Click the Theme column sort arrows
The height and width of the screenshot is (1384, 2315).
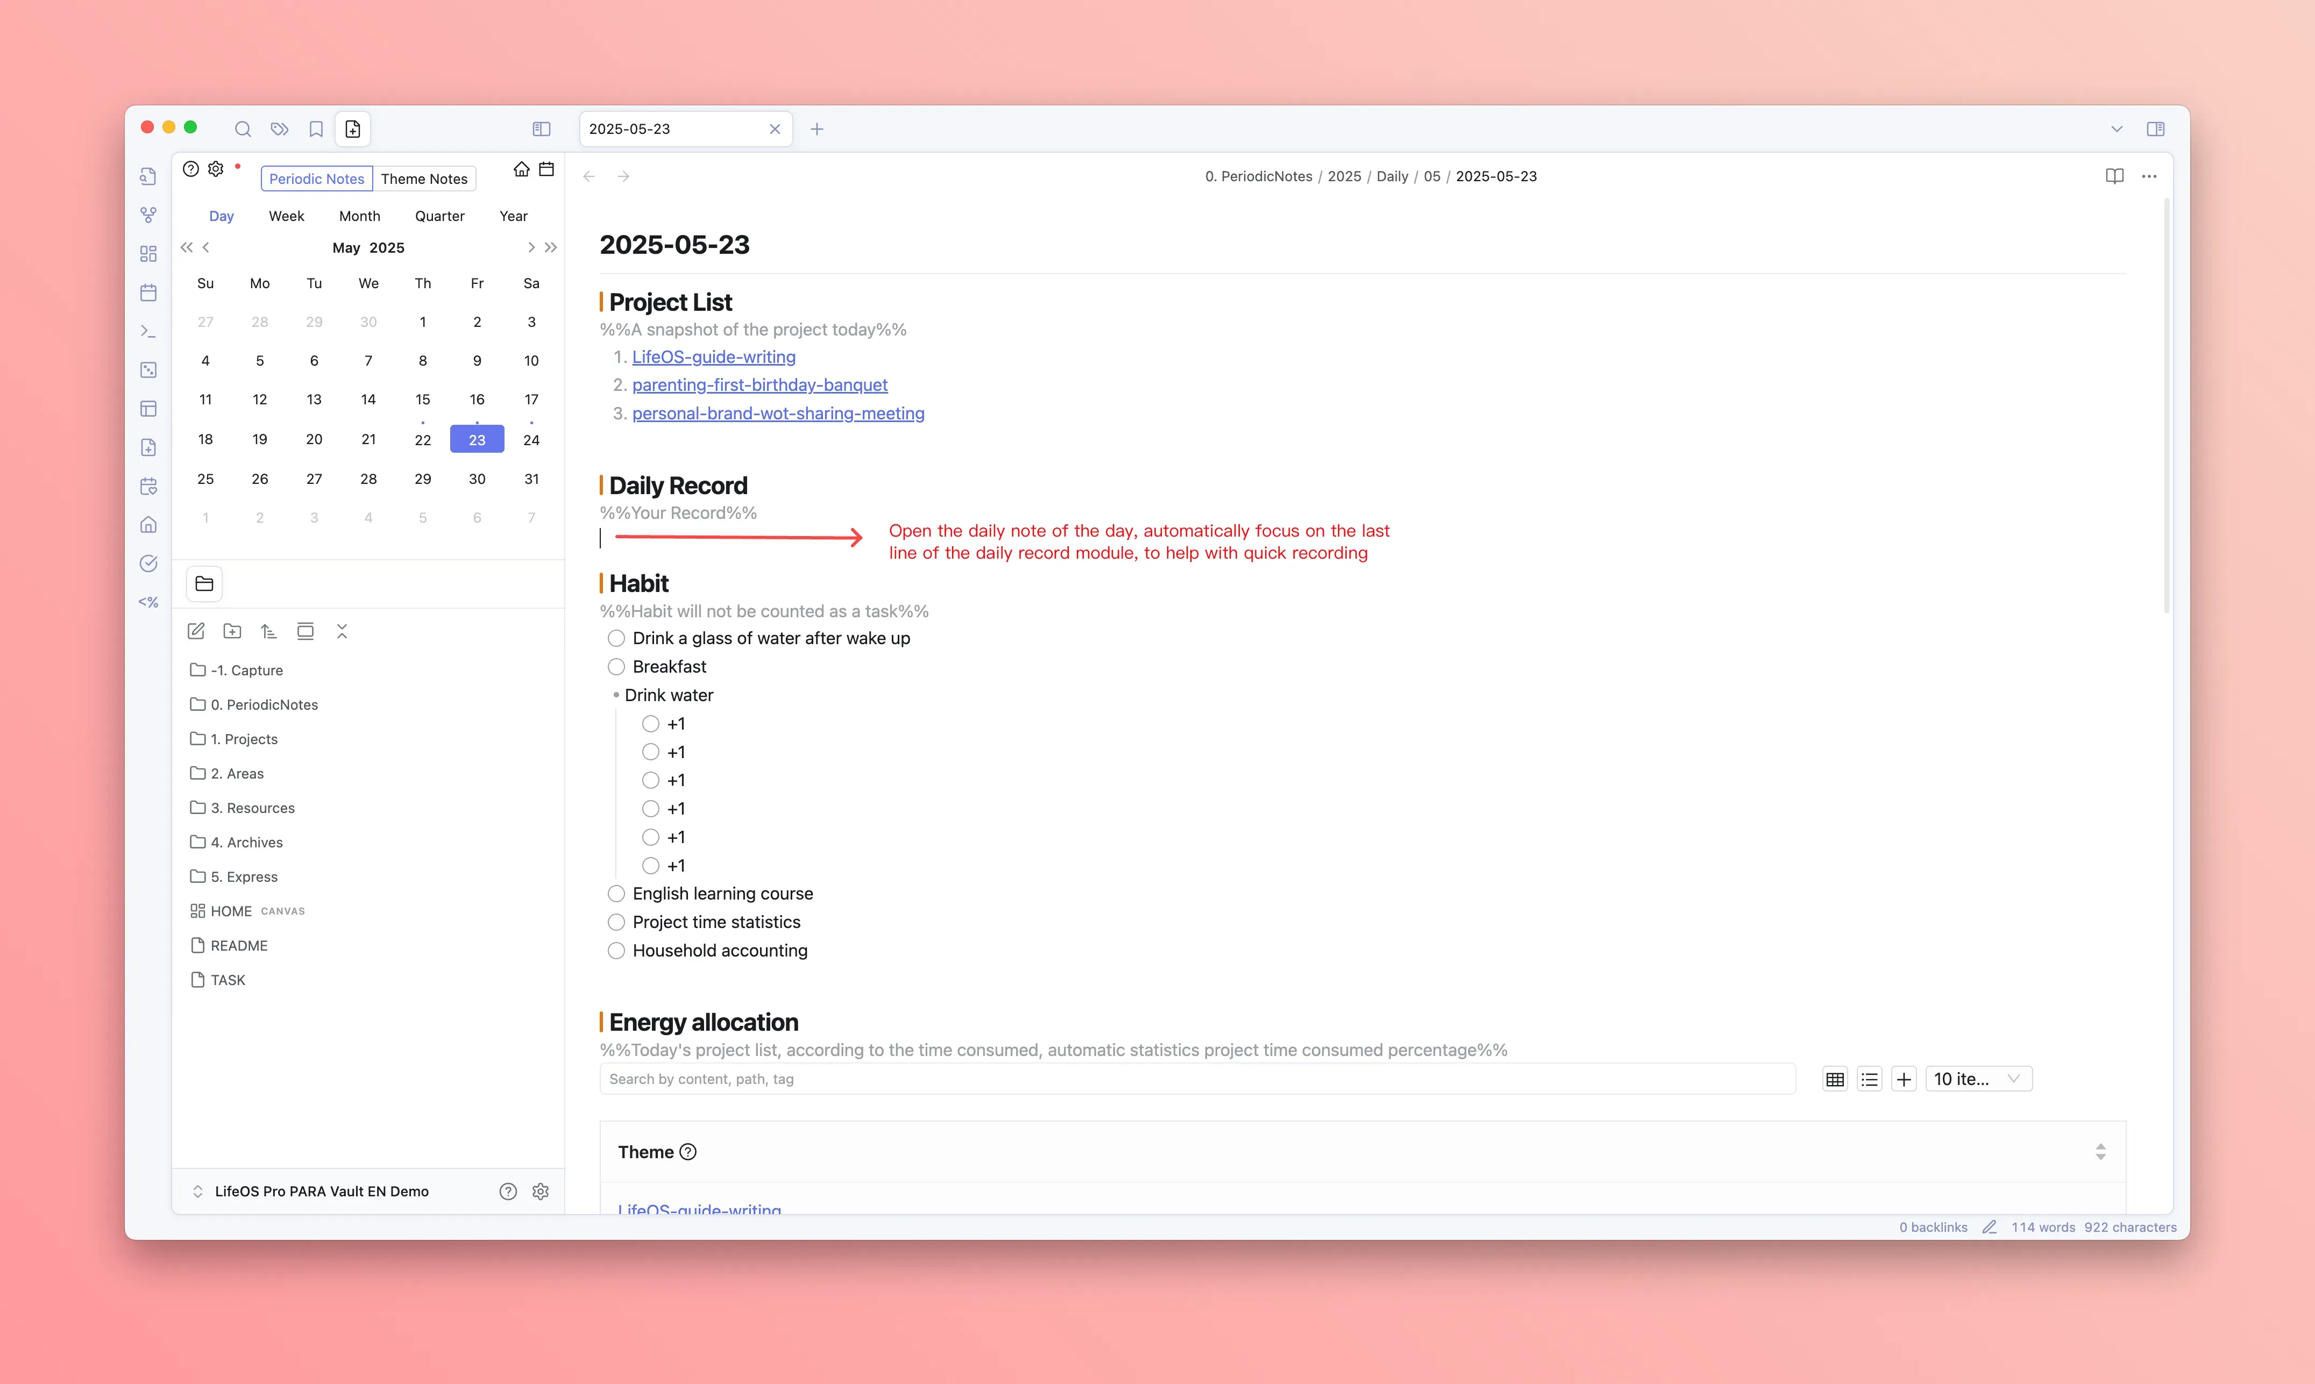[2099, 1152]
